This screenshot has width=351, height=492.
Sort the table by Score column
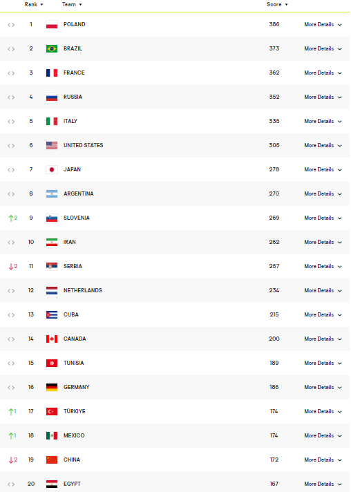point(277,4)
